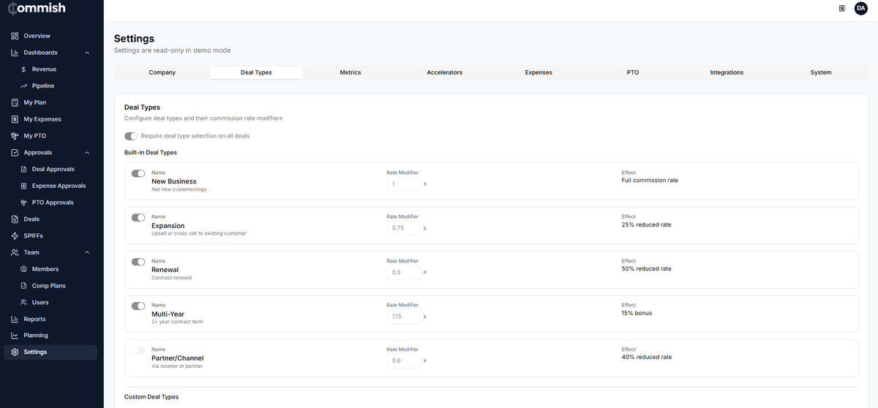
Task: Click 'Upsell or cross-sell to existing customer' text
Action: click(199, 233)
